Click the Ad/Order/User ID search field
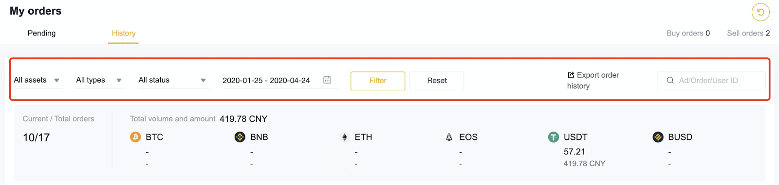 tap(711, 81)
